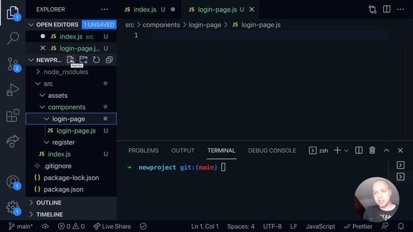Viewport: 413px width, 232px height.
Task: Close the login-page.js editor tab
Action: pyautogui.click(x=252, y=10)
